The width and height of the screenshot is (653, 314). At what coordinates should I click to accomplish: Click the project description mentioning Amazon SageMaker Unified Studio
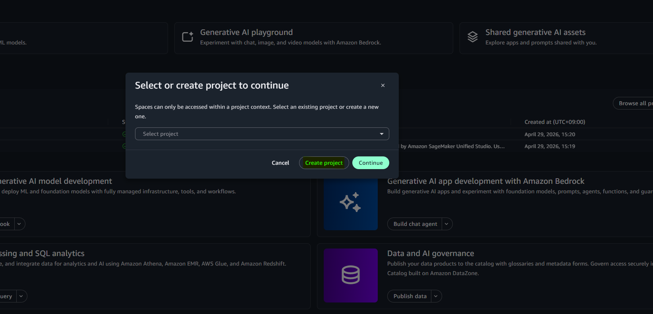pyautogui.click(x=452, y=146)
